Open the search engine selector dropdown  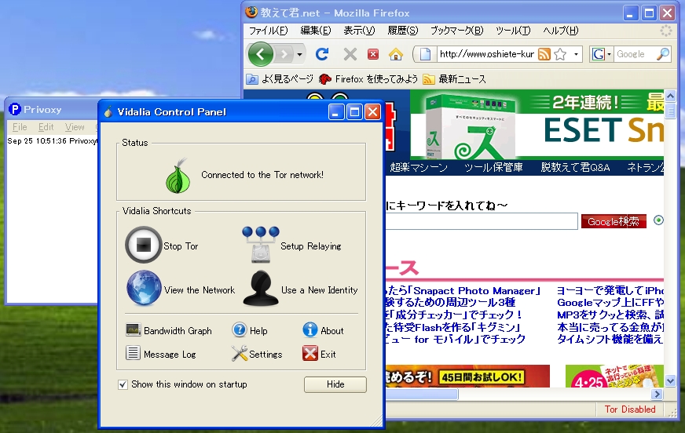(609, 54)
